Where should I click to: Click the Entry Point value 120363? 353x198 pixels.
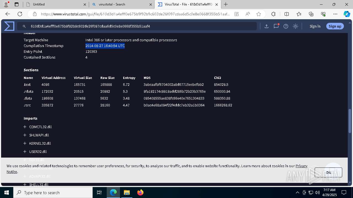click(x=91, y=51)
